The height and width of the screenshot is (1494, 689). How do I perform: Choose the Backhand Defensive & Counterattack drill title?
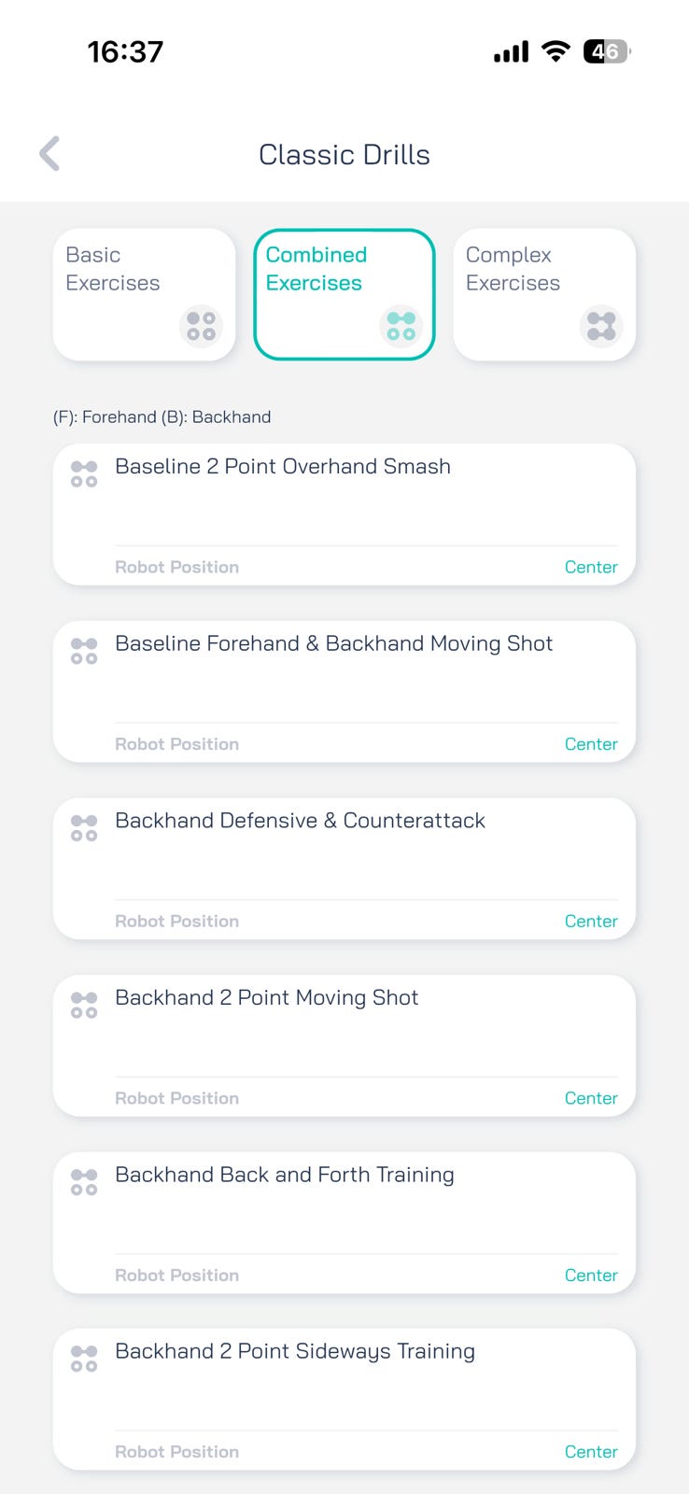(x=300, y=821)
